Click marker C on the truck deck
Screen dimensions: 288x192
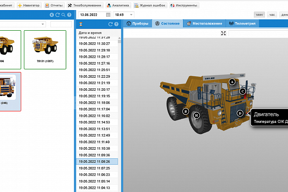tap(242, 91)
